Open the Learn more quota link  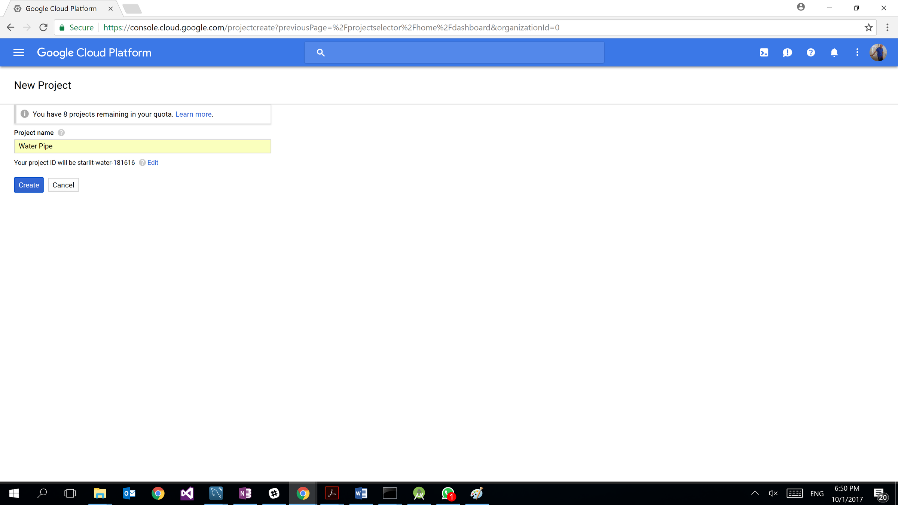[x=193, y=114]
